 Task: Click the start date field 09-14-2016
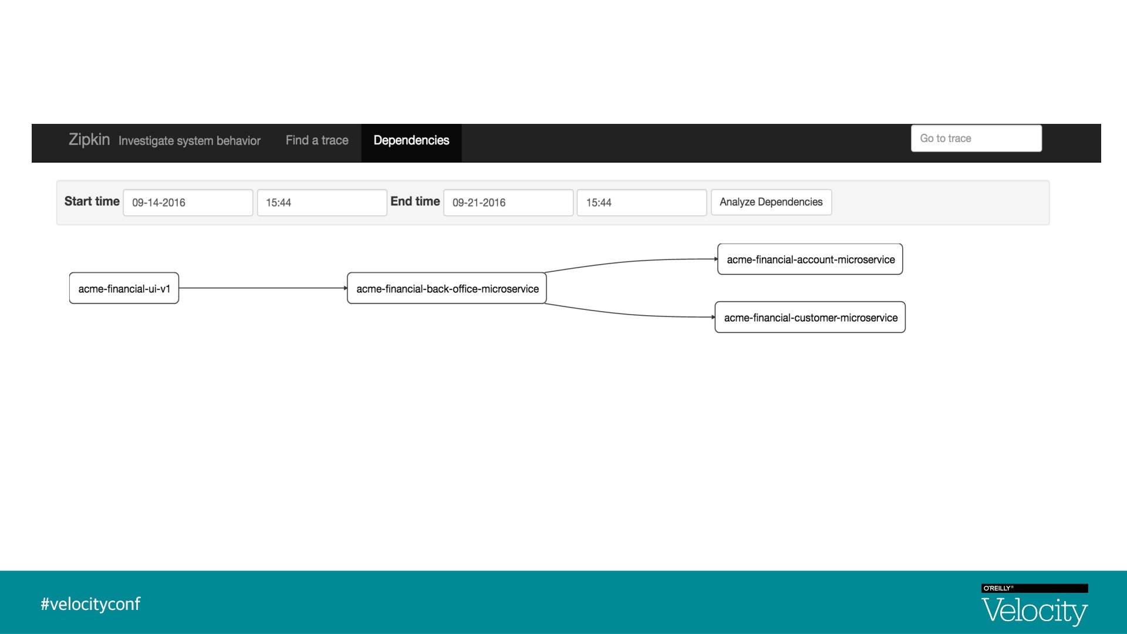click(x=188, y=203)
